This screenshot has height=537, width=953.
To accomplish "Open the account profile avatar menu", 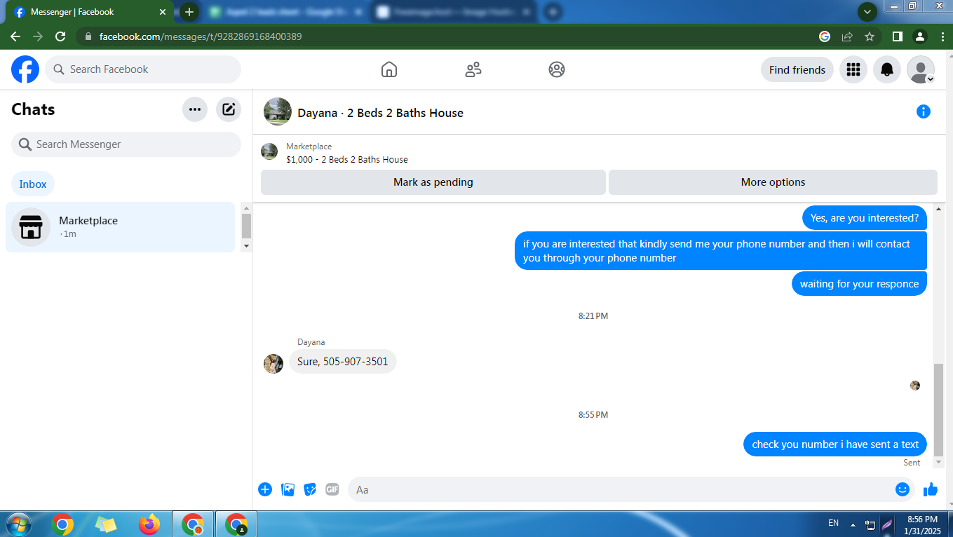I will [921, 69].
